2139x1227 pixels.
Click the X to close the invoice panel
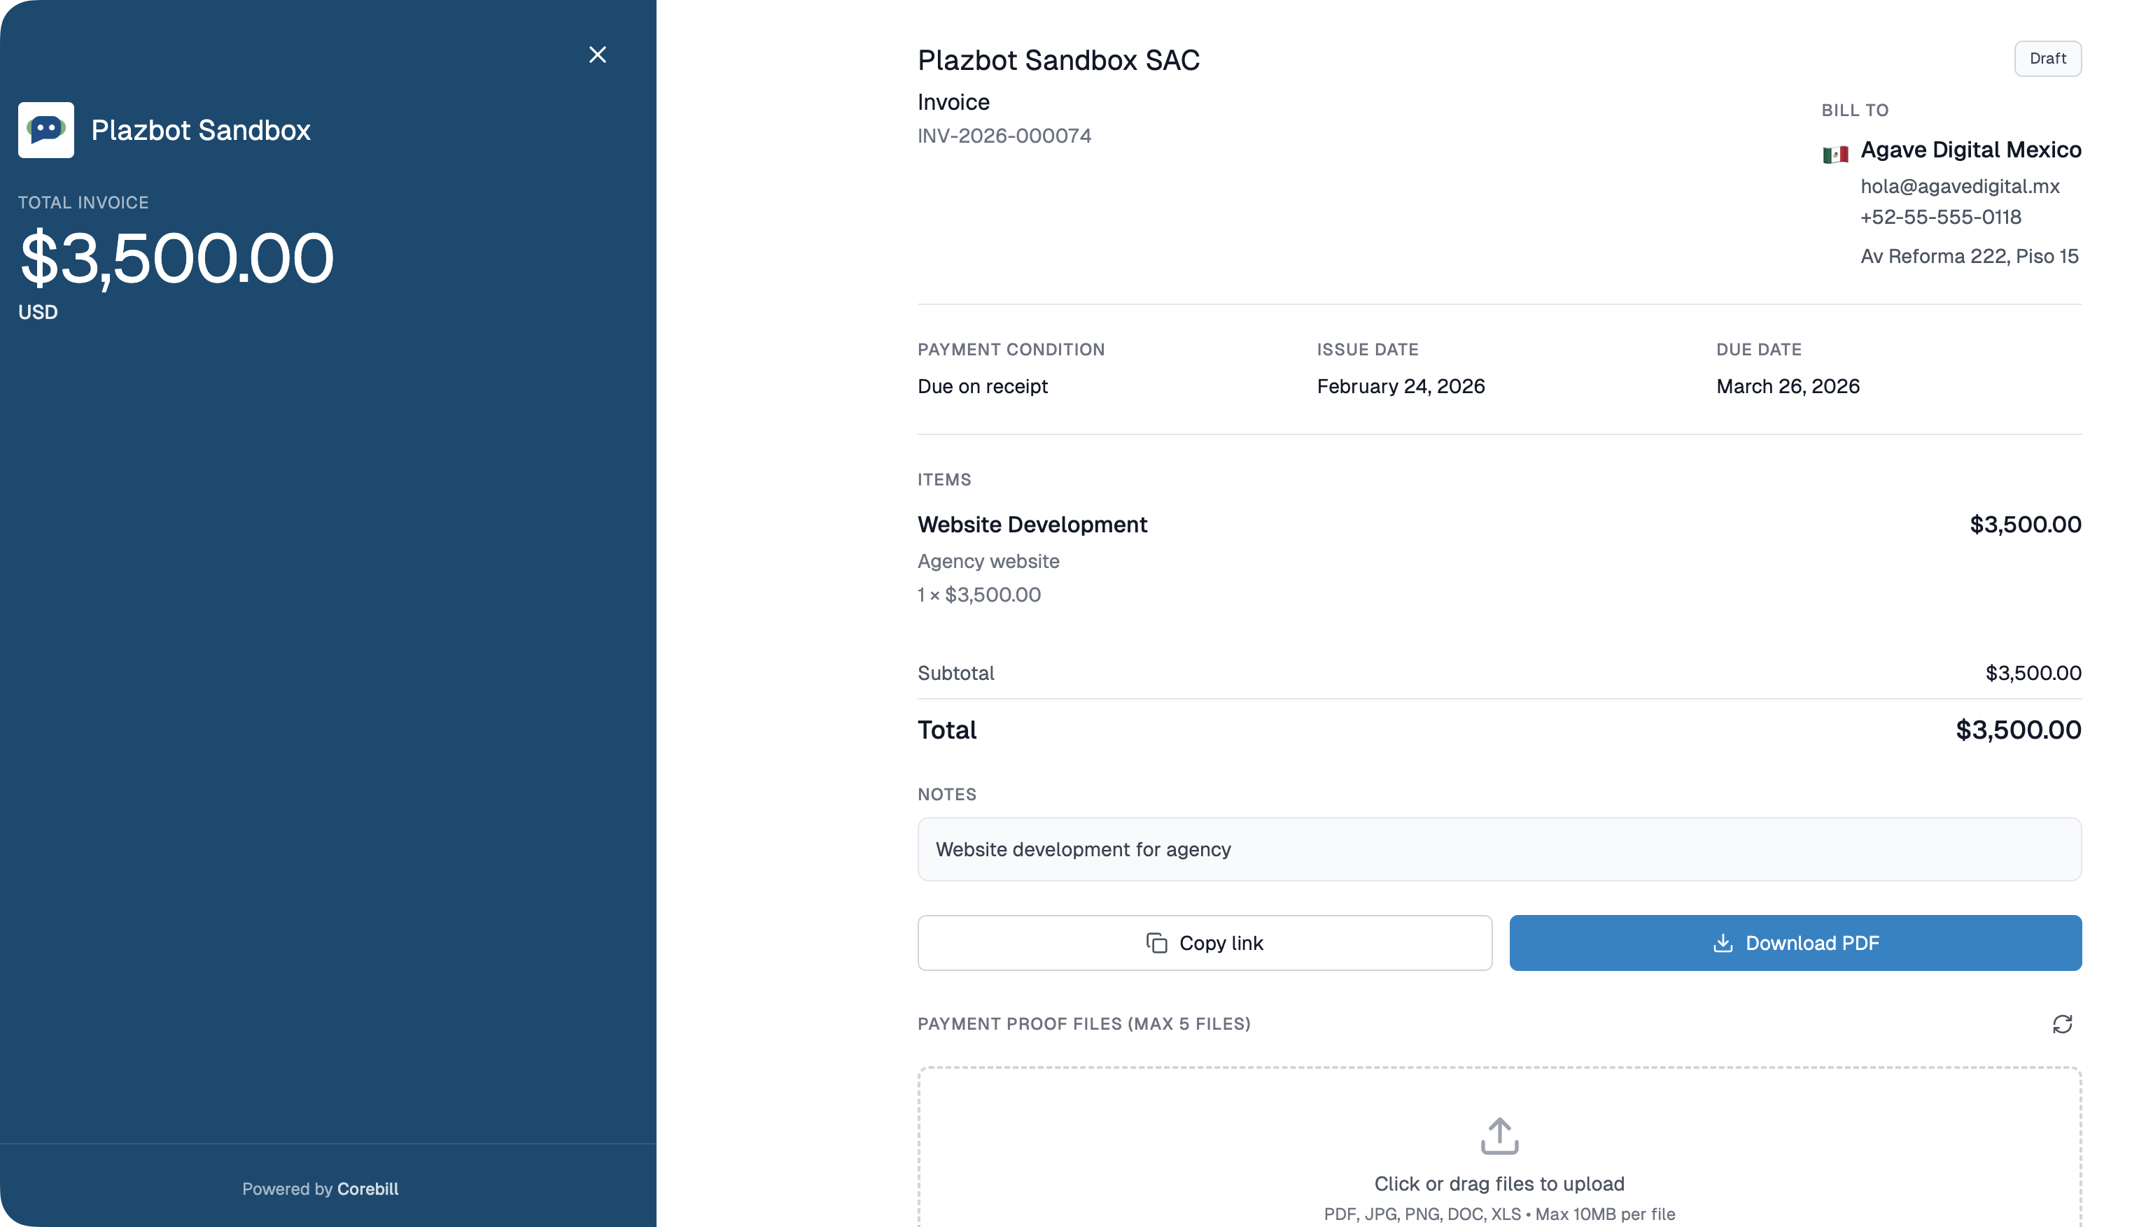click(598, 54)
